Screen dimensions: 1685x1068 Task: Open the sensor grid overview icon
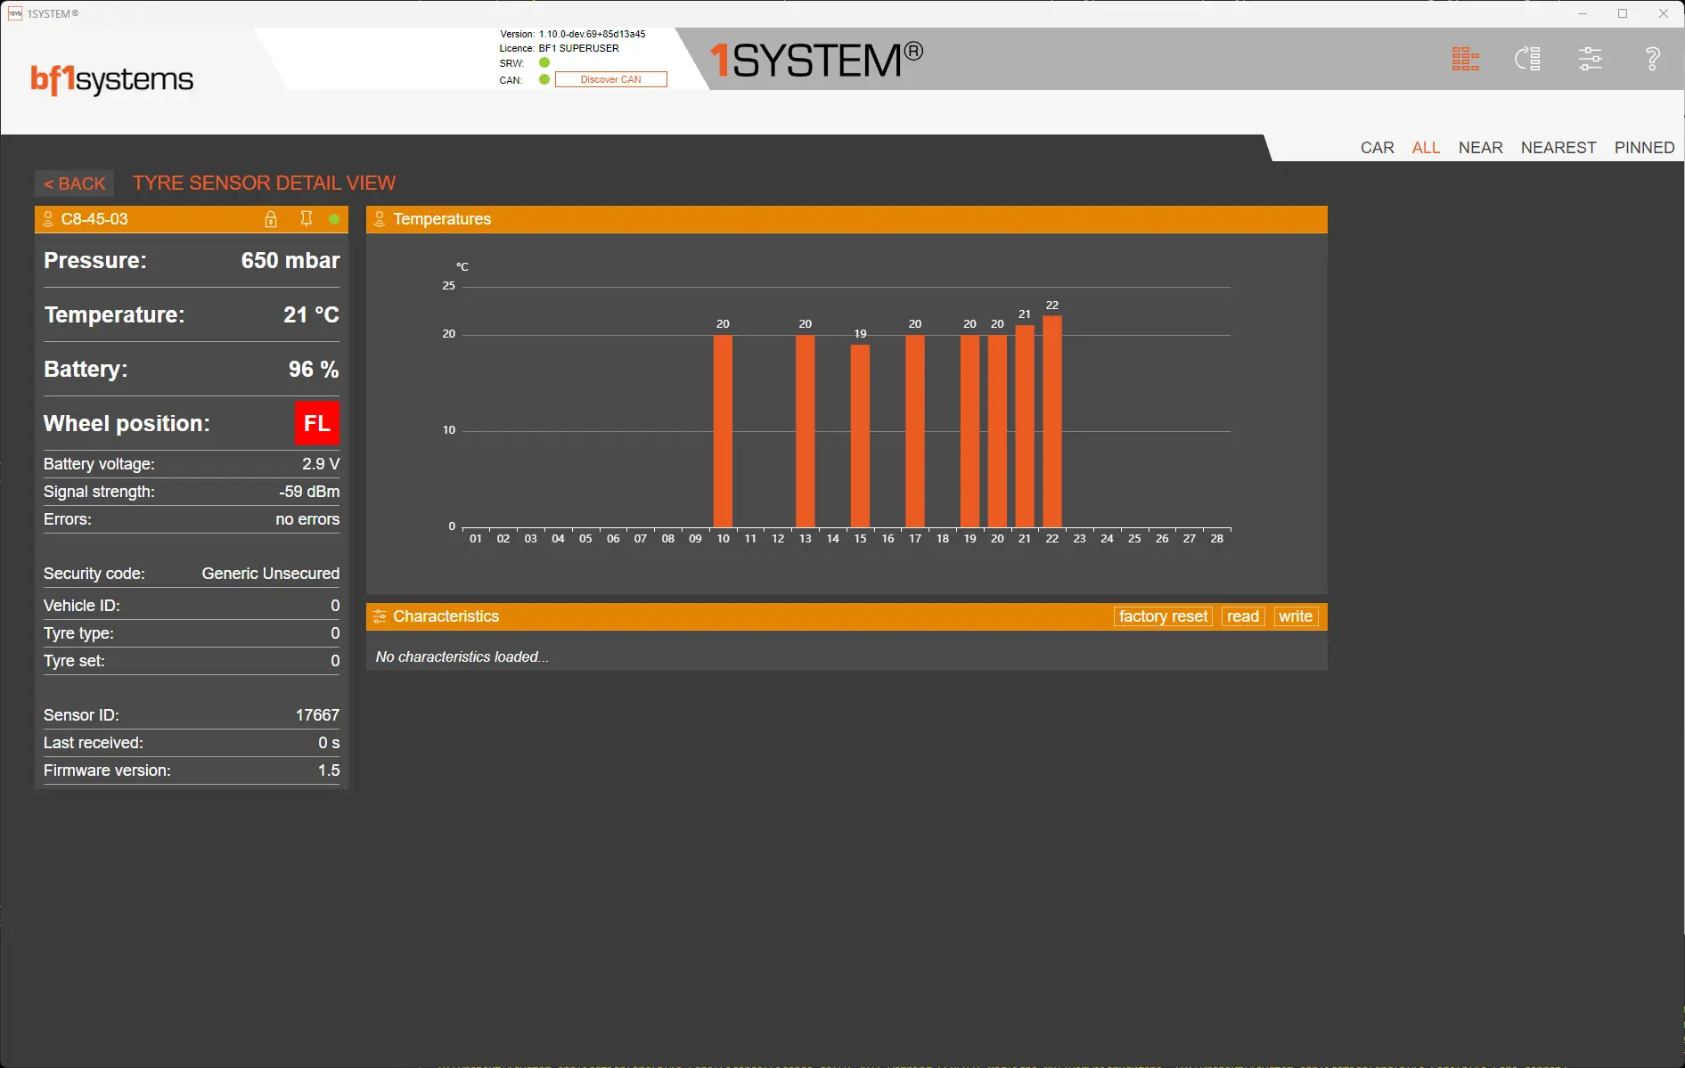click(1465, 60)
